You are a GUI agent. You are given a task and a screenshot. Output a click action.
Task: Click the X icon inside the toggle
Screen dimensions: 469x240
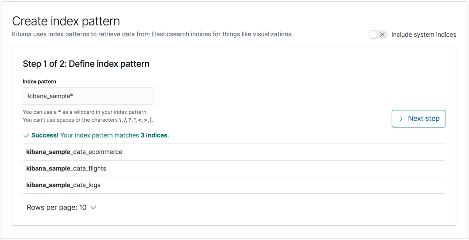[382, 34]
